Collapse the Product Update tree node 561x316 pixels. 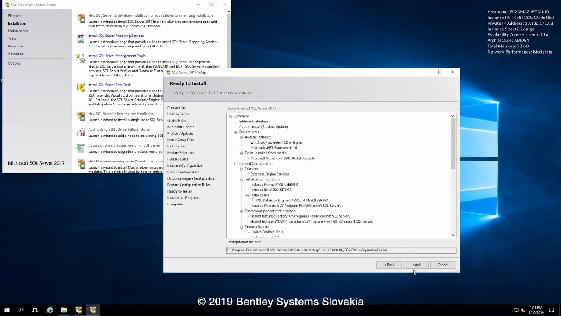tap(241, 227)
